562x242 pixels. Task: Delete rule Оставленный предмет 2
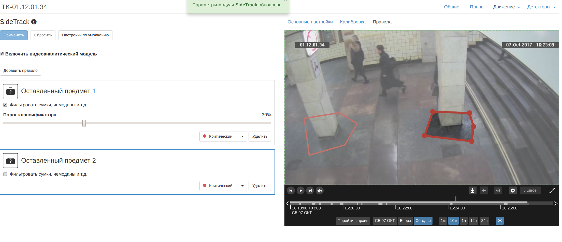pos(260,186)
